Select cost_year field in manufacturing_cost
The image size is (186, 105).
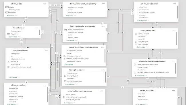[x=71, y=94]
